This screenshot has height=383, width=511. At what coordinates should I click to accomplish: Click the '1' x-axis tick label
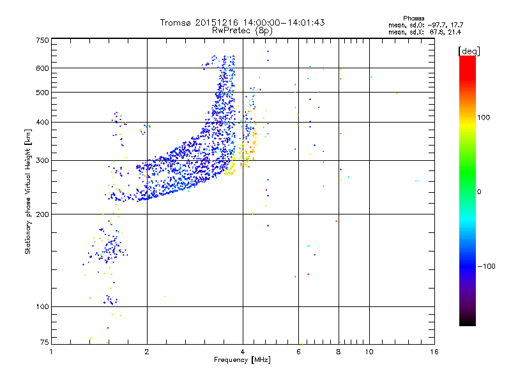point(51,352)
